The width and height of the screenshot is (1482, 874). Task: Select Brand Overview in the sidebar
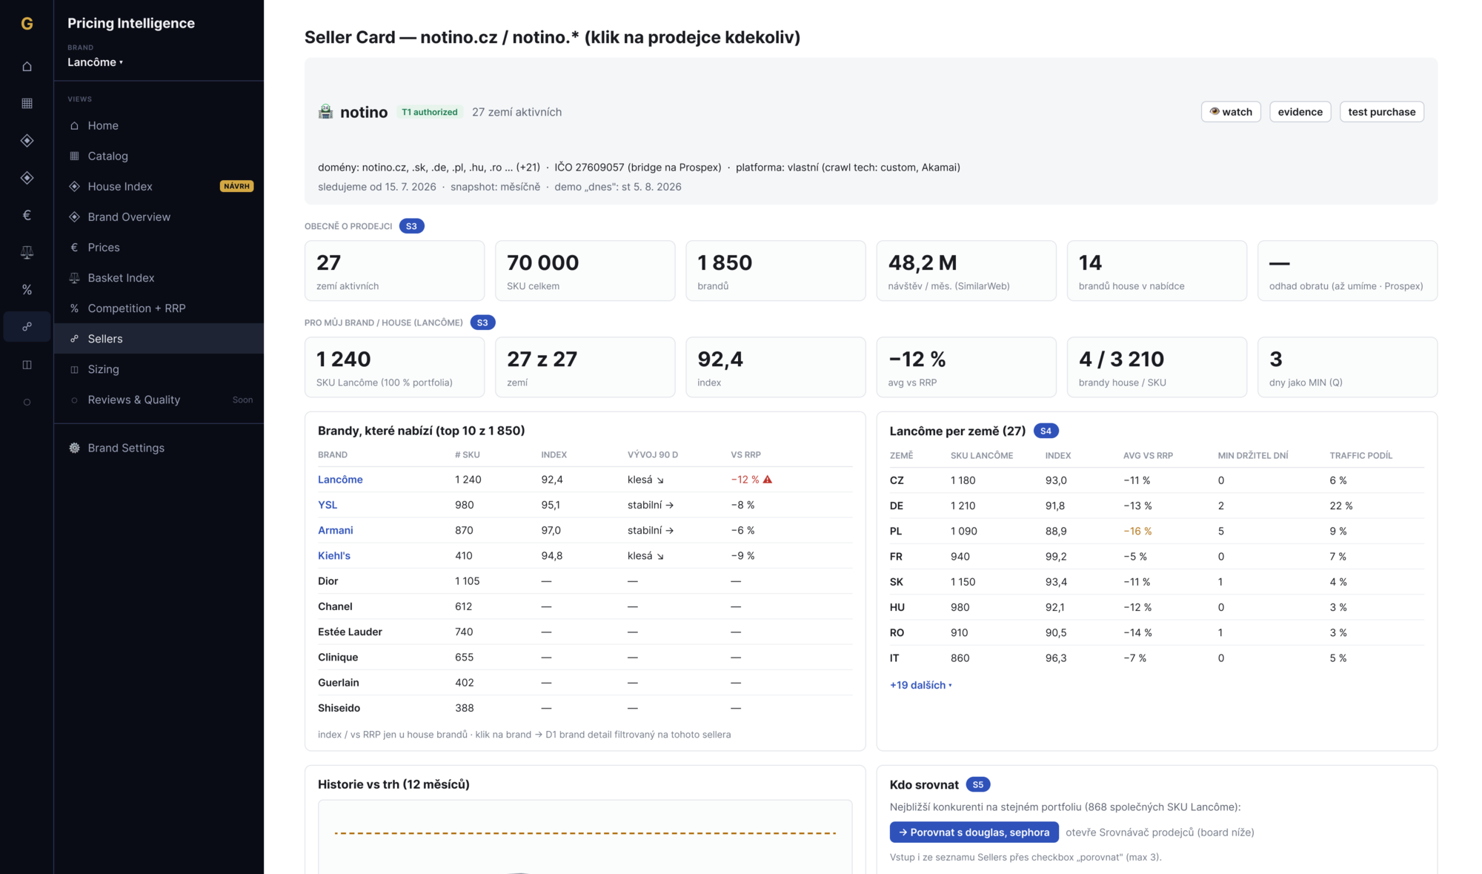pyautogui.click(x=159, y=217)
